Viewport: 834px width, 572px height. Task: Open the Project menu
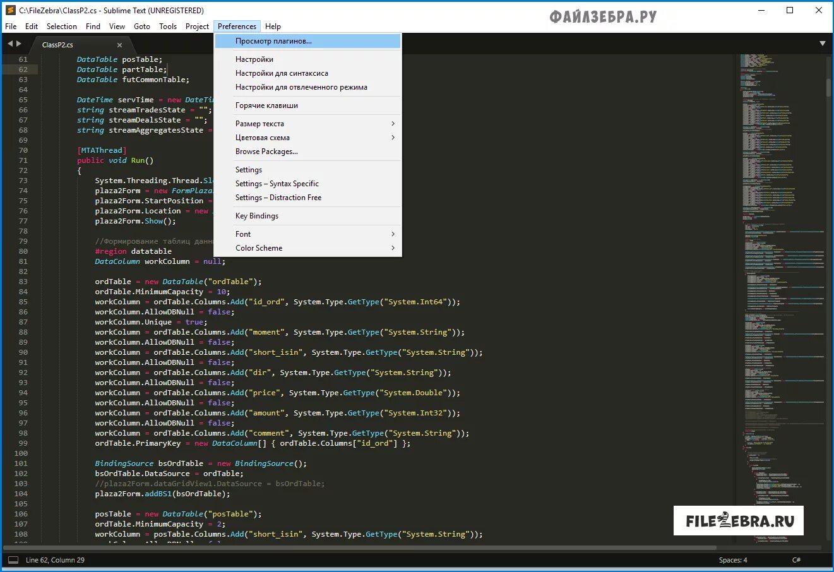pos(197,27)
